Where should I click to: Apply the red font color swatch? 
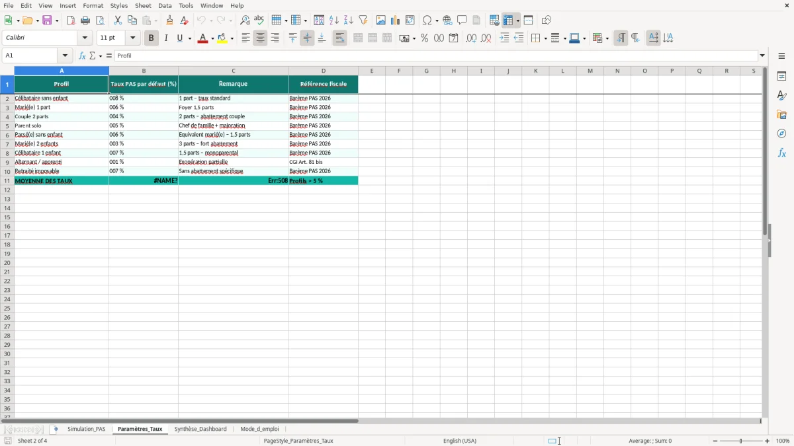tap(203, 38)
